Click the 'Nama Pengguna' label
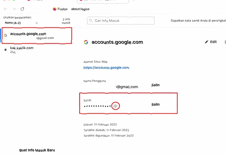 point(95,81)
